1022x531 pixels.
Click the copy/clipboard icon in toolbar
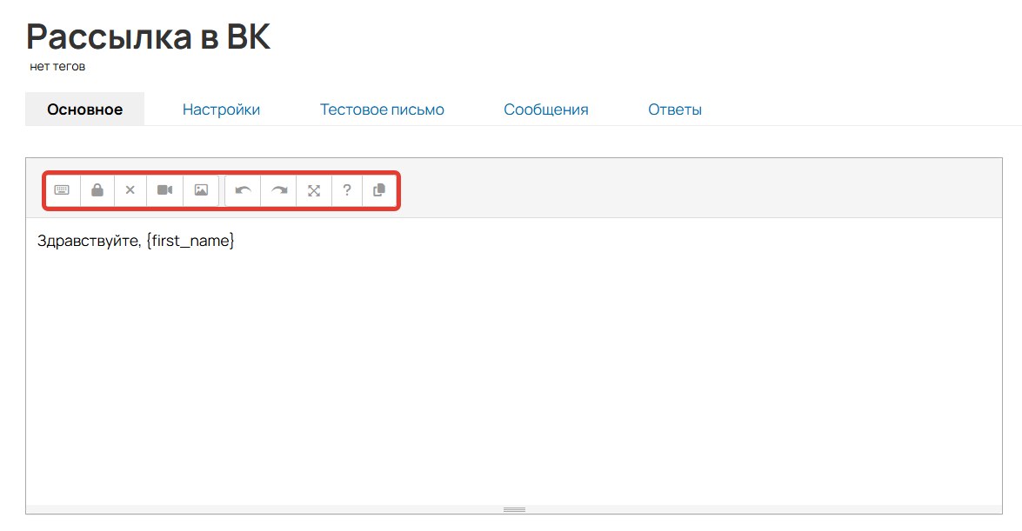pyautogui.click(x=379, y=190)
